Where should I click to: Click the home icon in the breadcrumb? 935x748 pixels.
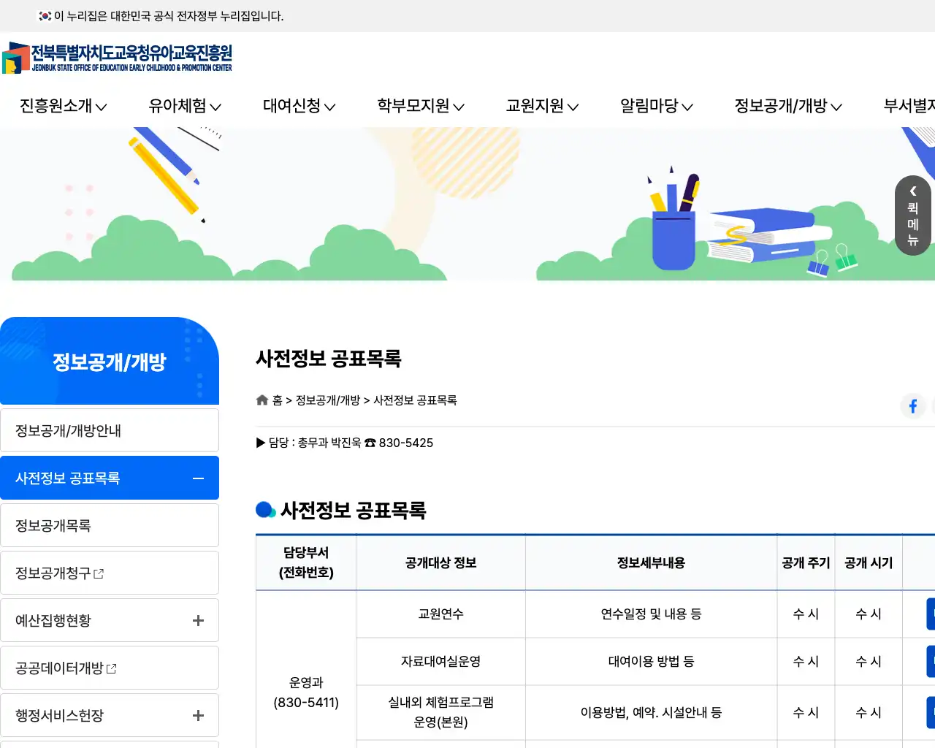click(262, 400)
